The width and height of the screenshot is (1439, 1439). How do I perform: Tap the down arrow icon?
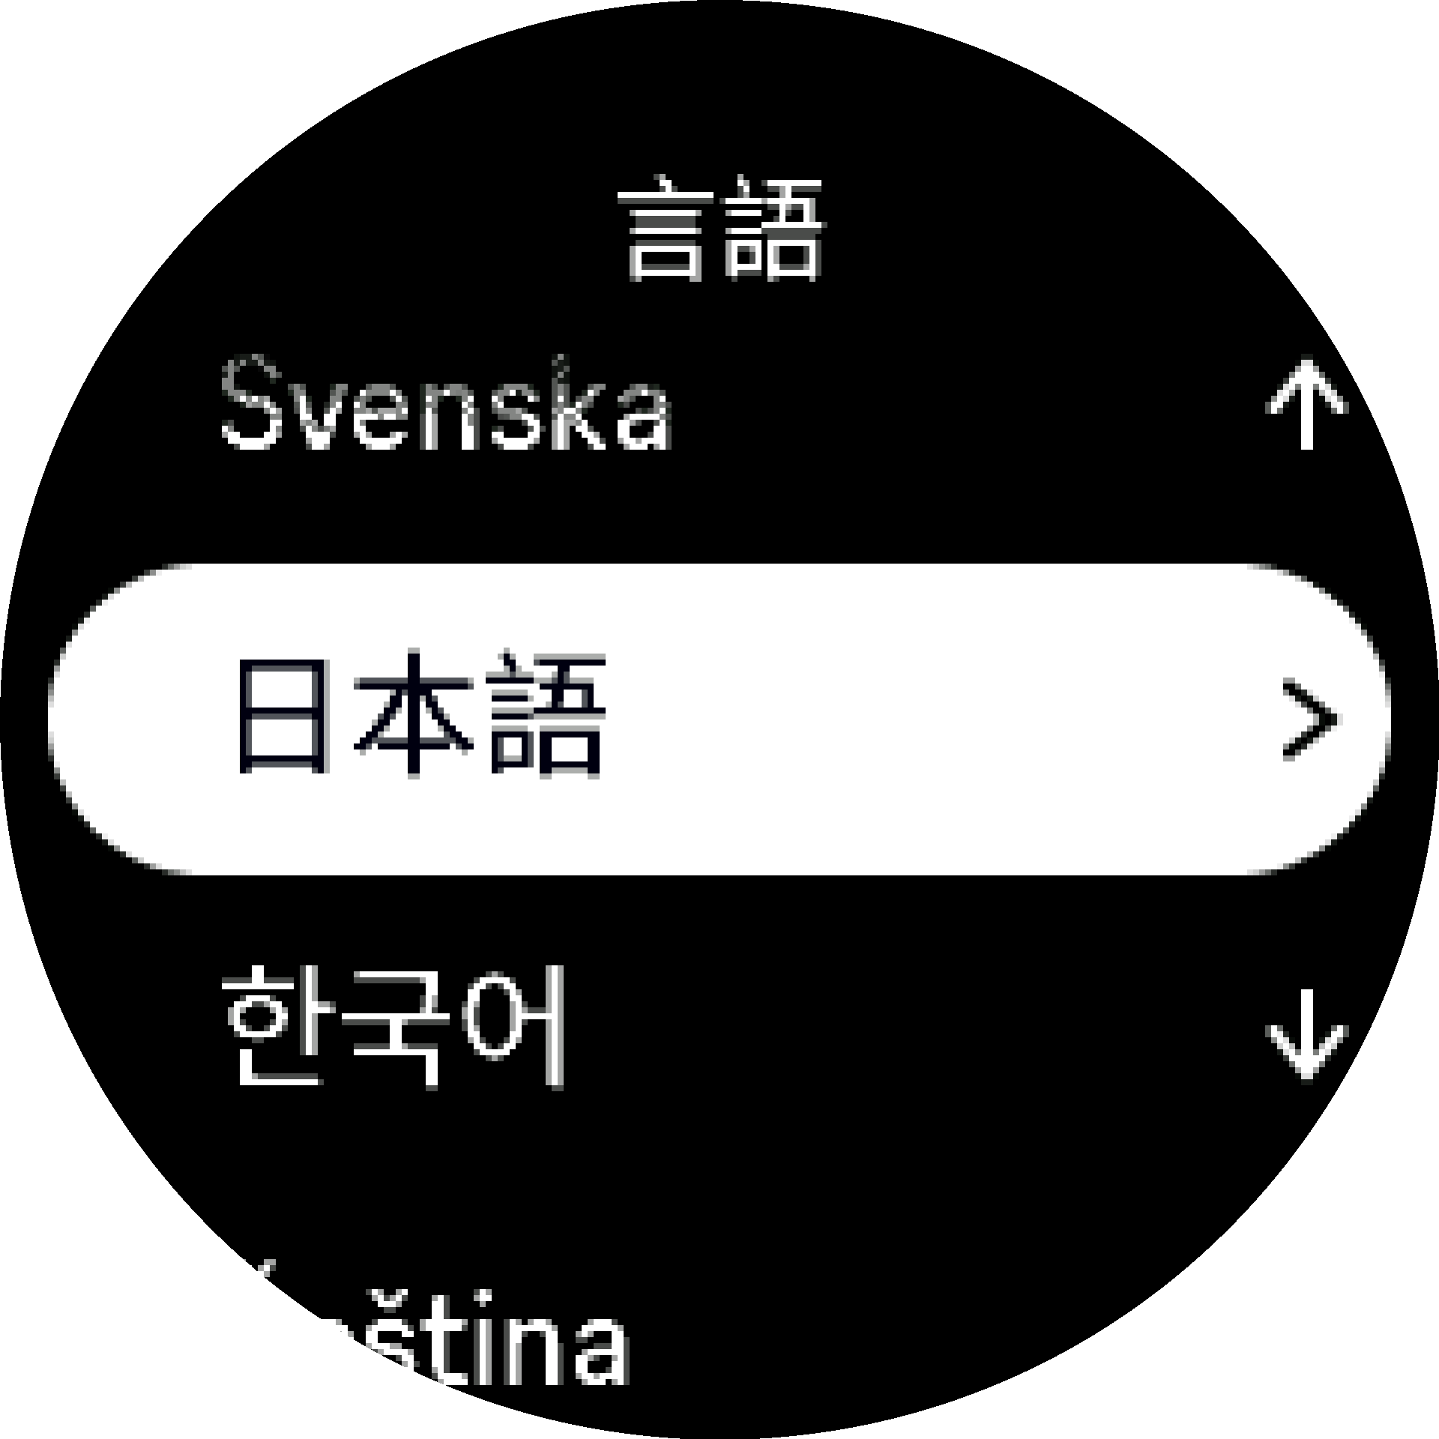click(x=1306, y=1034)
